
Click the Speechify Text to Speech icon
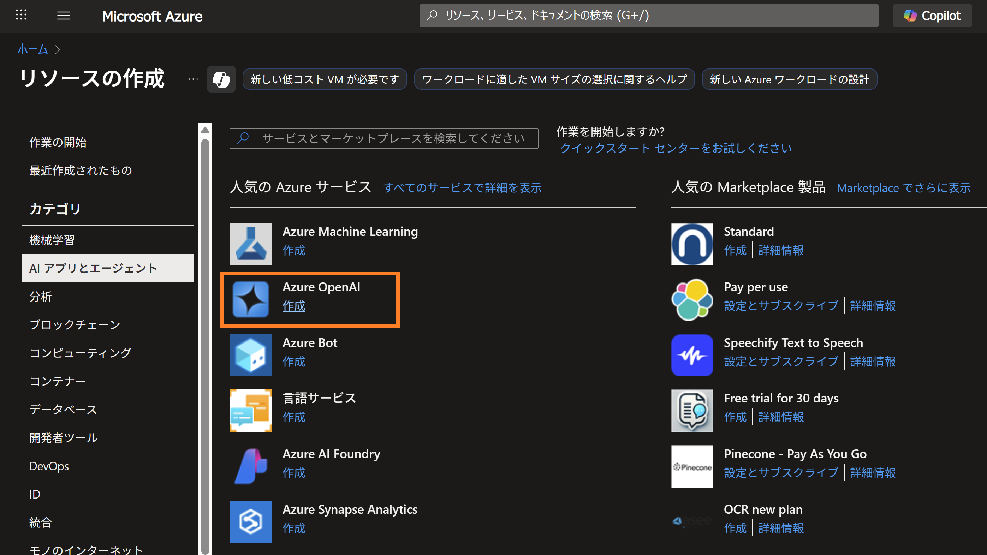click(692, 355)
